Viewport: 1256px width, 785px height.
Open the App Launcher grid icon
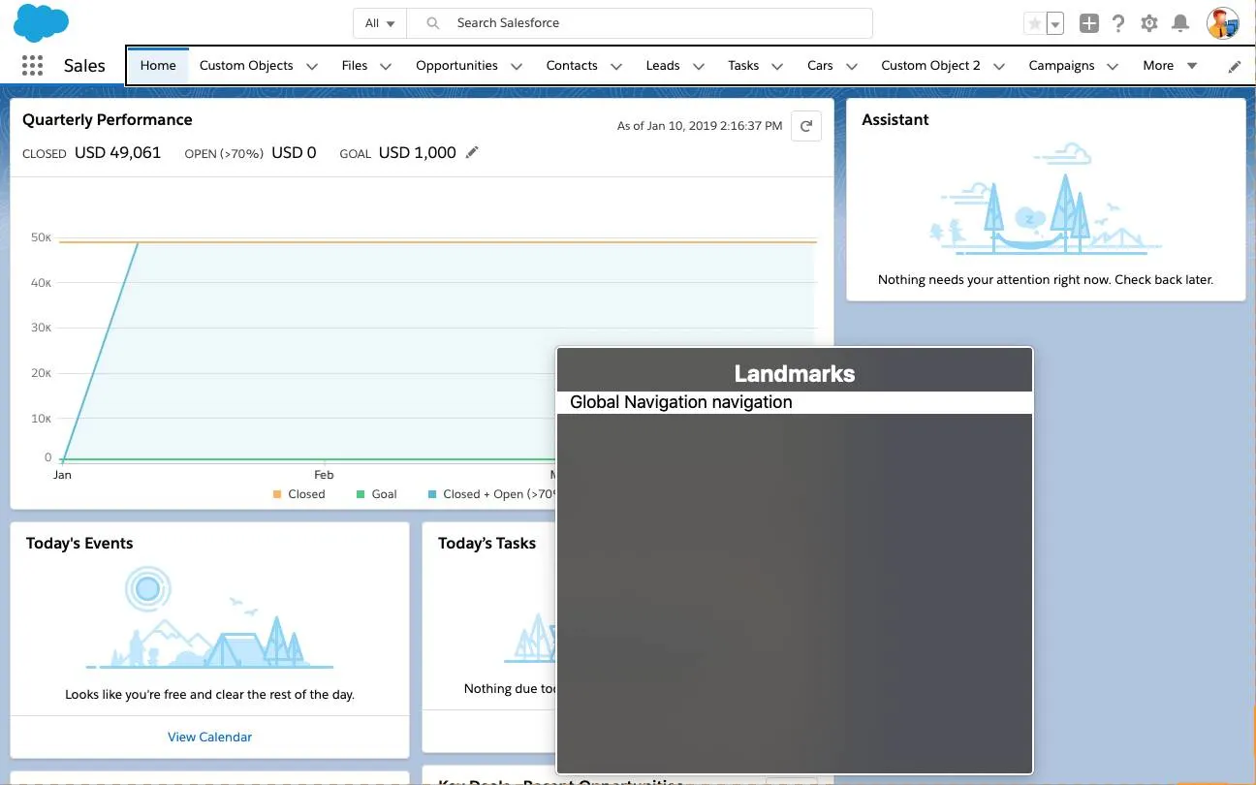tap(32, 66)
